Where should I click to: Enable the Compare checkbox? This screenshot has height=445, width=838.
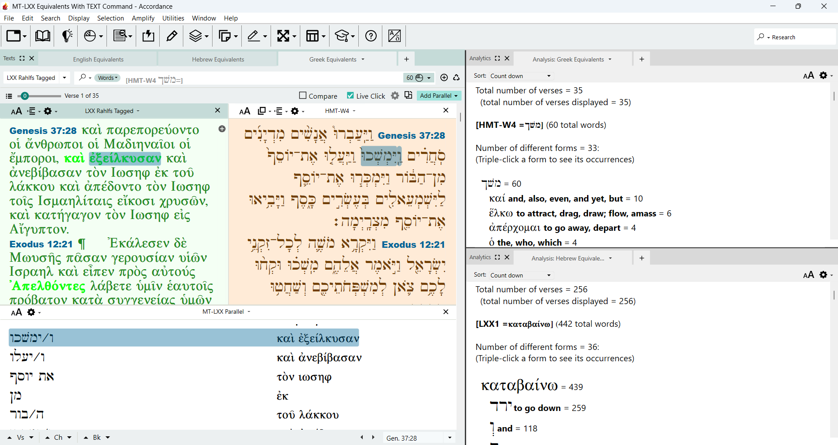303,96
